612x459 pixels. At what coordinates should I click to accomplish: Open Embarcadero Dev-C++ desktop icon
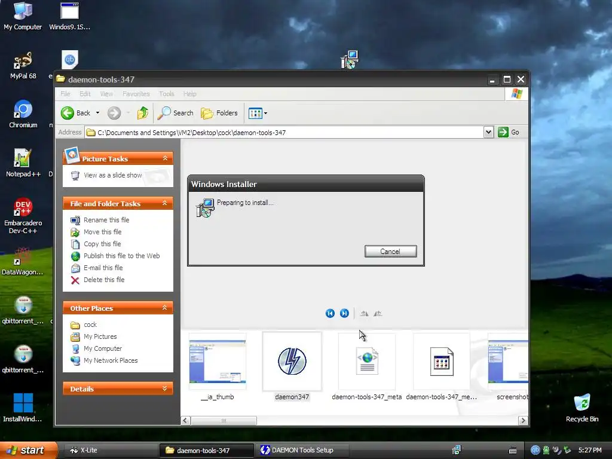tap(23, 216)
